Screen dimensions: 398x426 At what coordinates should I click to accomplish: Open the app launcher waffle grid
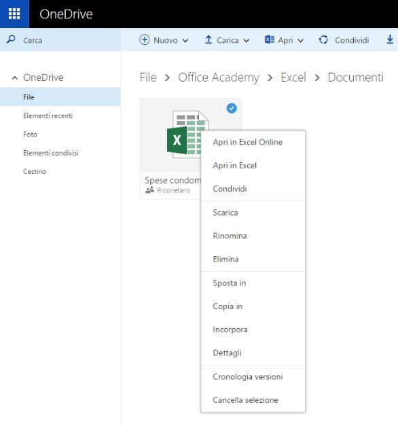[14, 14]
